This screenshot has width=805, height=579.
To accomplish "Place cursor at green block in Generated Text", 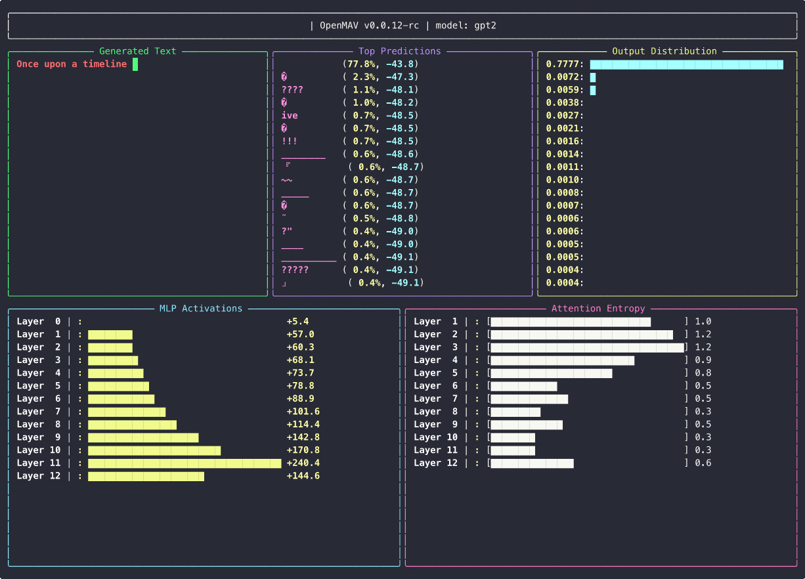I will pyautogui.click(x=135, y=64).
